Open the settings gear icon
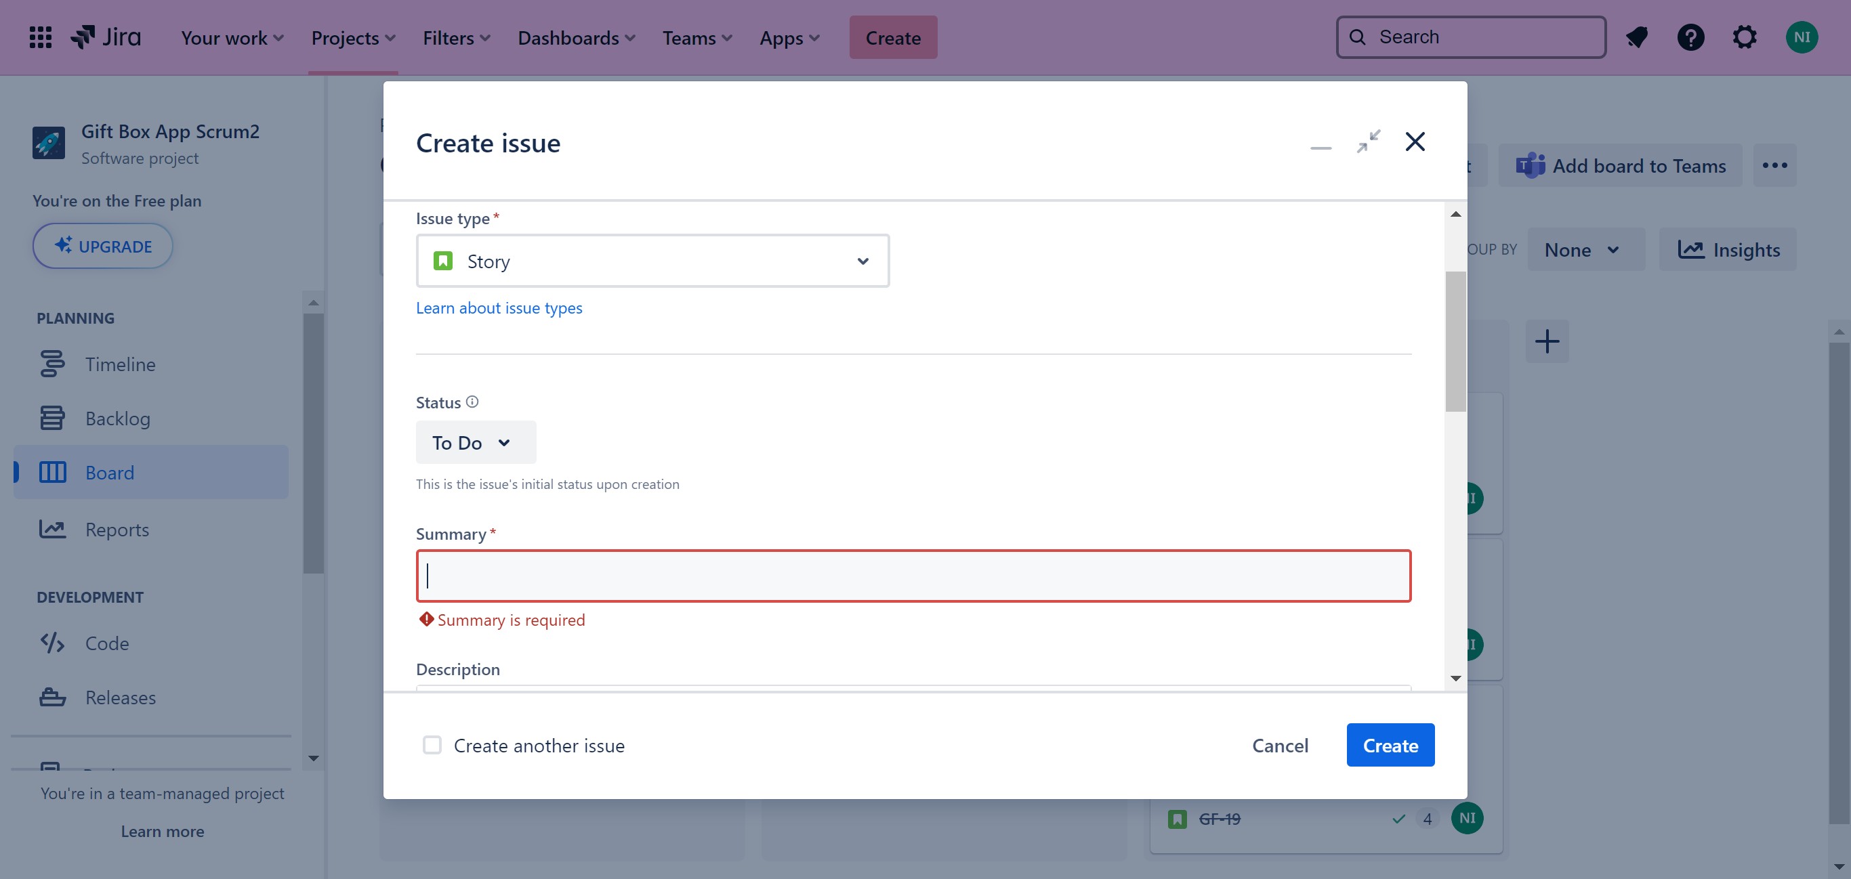1851x879 pixels. point(1744,37)
